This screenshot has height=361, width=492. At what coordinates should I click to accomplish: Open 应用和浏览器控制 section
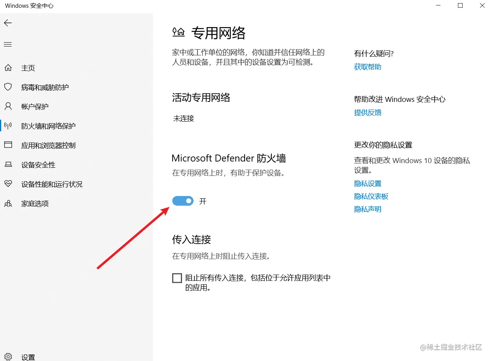tap(48, 146)
